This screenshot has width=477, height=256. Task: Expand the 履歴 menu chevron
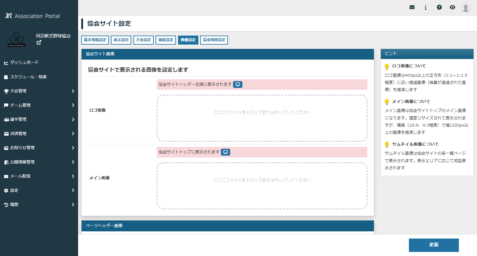[73, 205]
